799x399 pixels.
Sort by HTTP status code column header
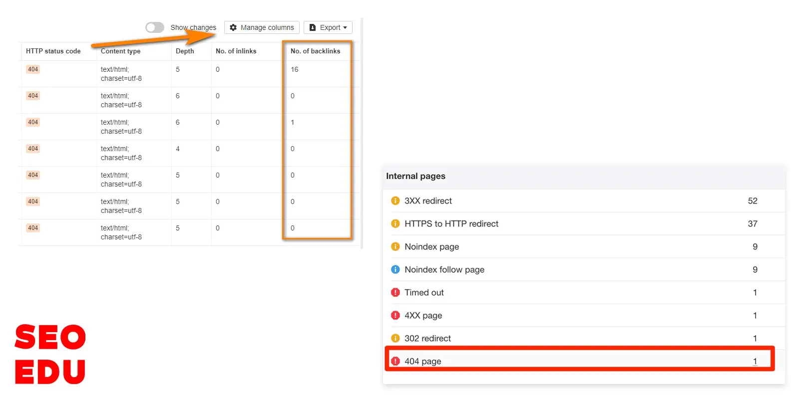point(53,51)
